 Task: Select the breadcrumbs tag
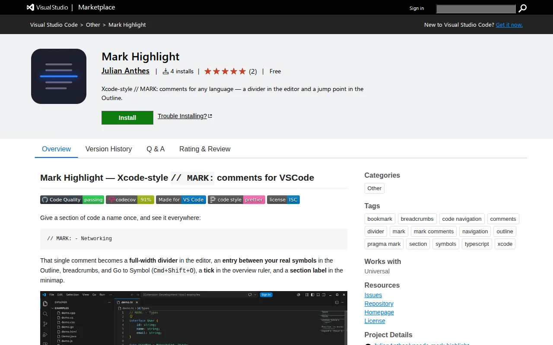coord(417,219)
